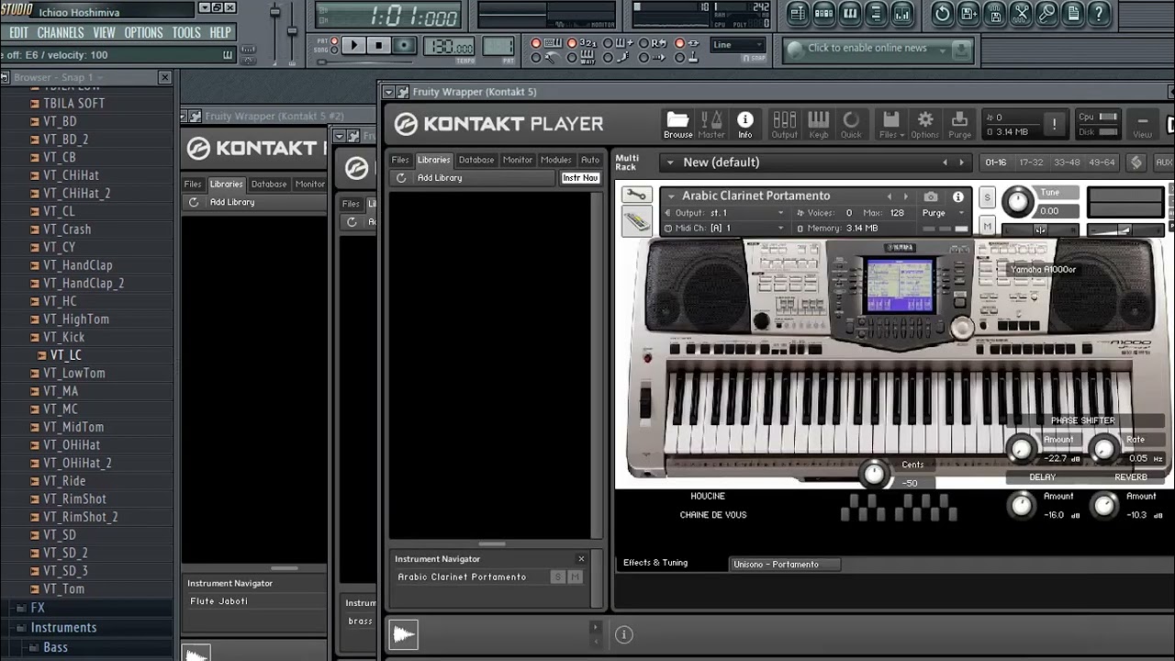Click the Cents tuning knob
Viewport: 1175px width, 661px height.
click(x=874, y=473)
